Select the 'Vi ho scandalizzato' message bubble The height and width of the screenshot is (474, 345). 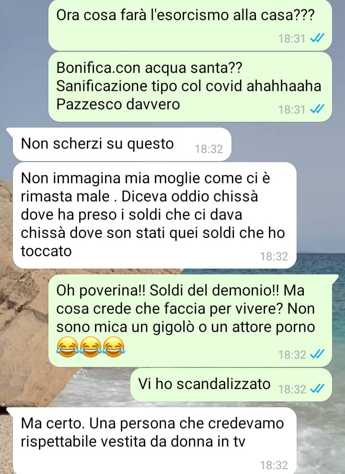tap(231, 385)
